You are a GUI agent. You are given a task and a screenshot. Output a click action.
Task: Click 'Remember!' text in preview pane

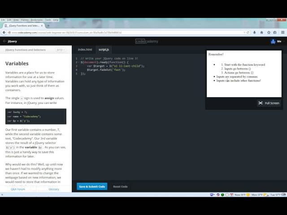point(216,54)
